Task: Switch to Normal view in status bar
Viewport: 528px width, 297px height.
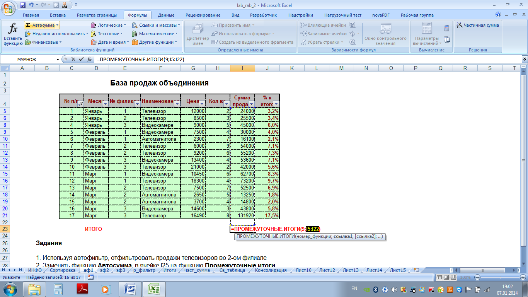Action: pyautogui.click(x=439, y=277)
